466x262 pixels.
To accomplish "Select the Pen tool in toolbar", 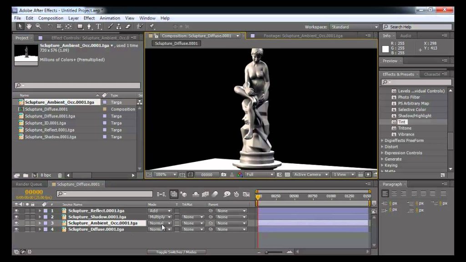I will (89, 26).
